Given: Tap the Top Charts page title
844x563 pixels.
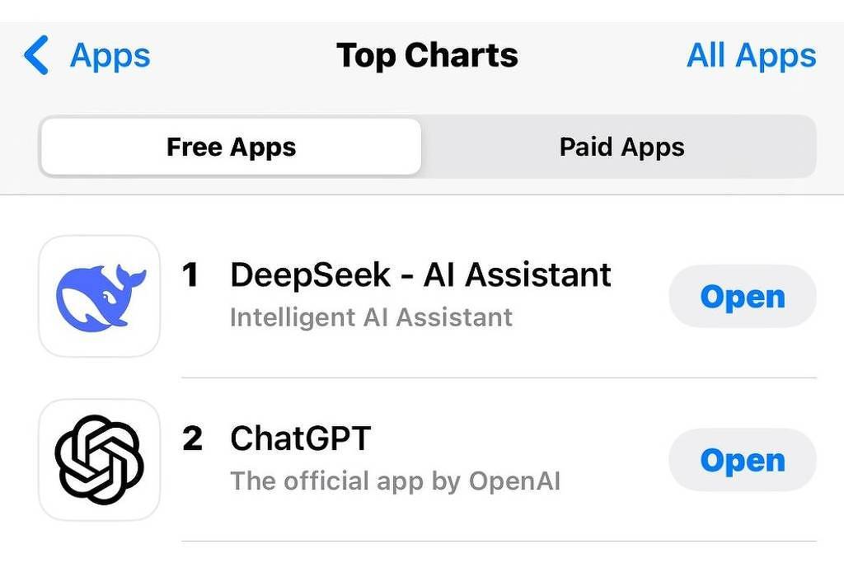Looking at the screenshot, I should (427, 56).
